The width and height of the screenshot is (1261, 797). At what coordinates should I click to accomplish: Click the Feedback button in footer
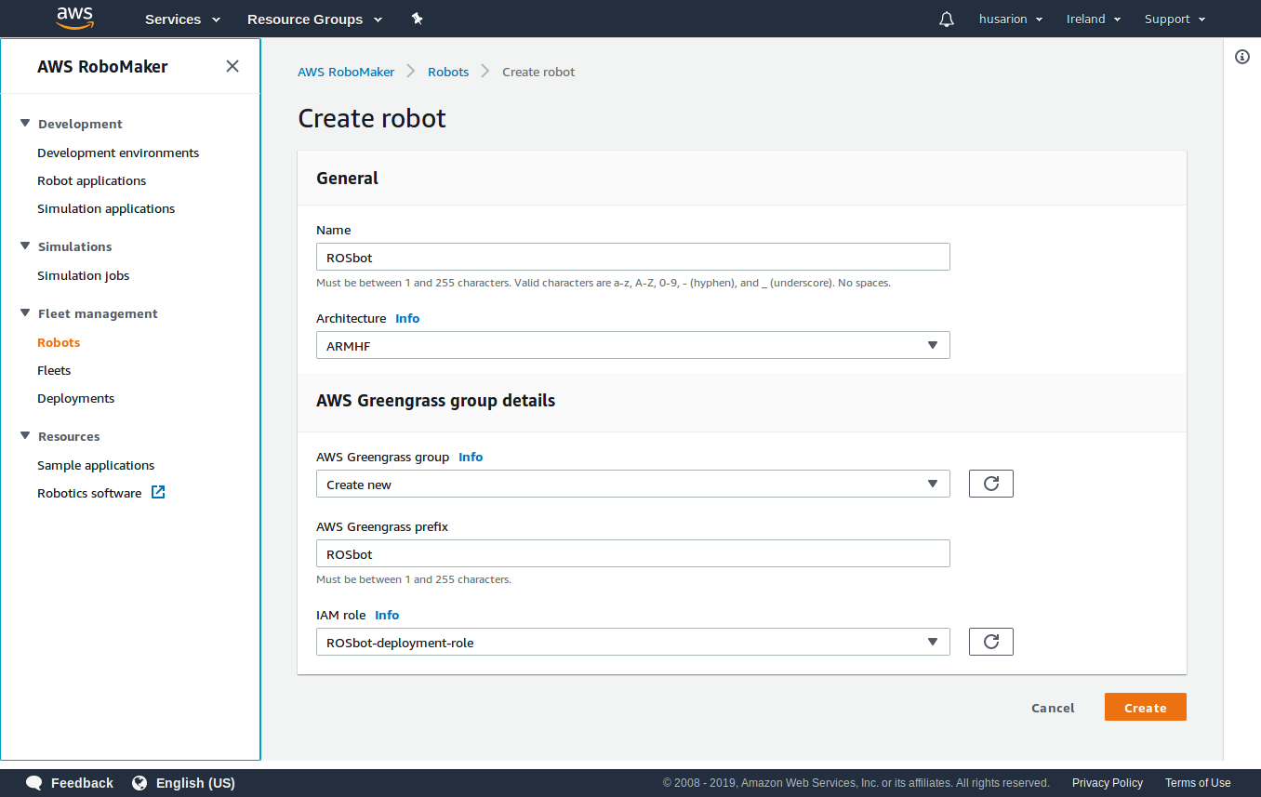click(70, 783)
